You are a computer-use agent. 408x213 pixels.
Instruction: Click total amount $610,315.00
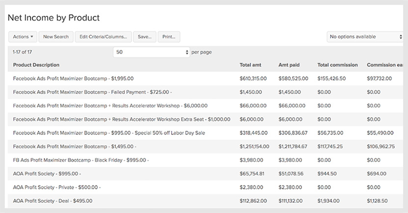tap(253, 79)
